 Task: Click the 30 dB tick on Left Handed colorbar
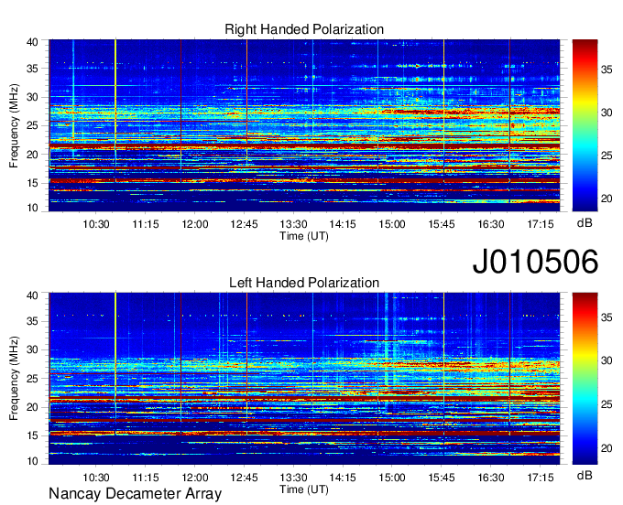(x=607, y=360)
